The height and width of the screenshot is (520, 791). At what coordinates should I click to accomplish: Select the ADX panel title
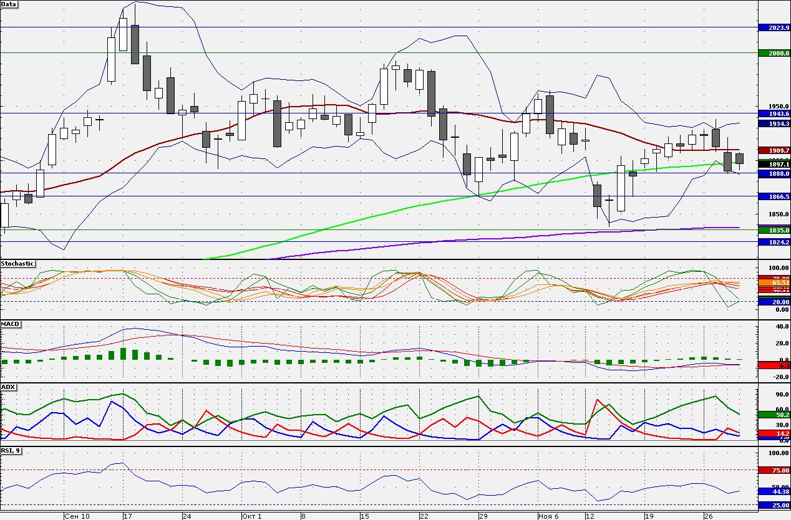(9, 387)
